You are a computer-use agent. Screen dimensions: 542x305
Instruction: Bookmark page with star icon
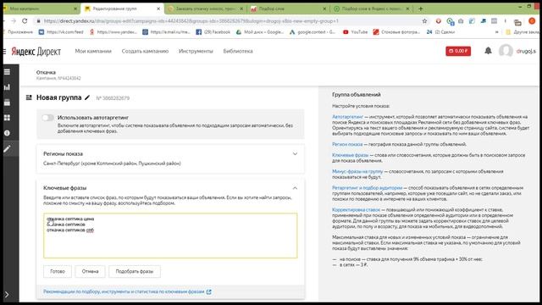424,21
